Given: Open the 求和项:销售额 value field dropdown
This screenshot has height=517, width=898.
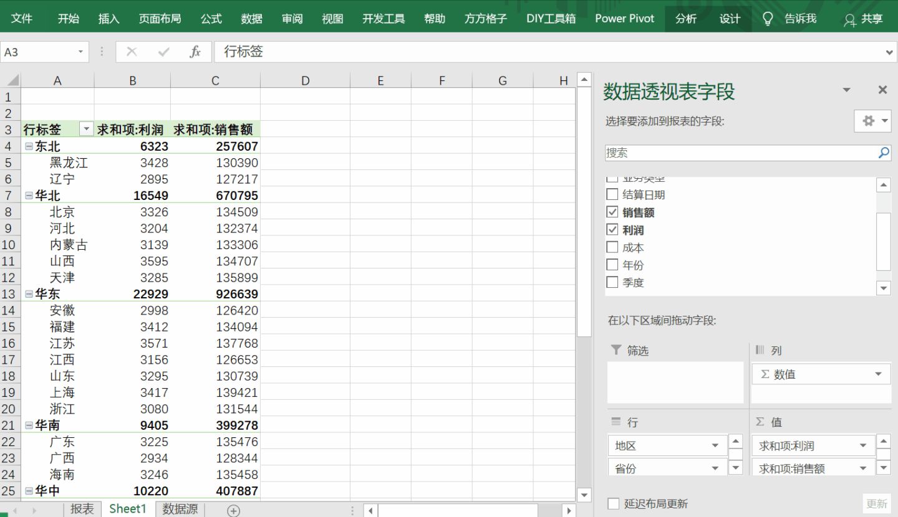Looking at the screenshot, I should 863,468.
